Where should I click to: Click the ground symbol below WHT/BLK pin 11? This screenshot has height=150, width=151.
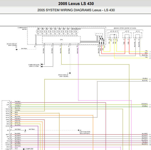70,73
